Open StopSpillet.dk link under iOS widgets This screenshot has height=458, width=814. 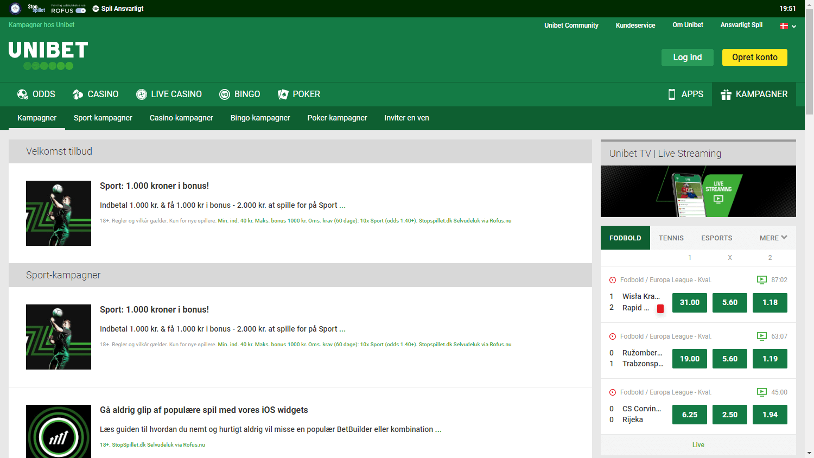coord(129,445)
